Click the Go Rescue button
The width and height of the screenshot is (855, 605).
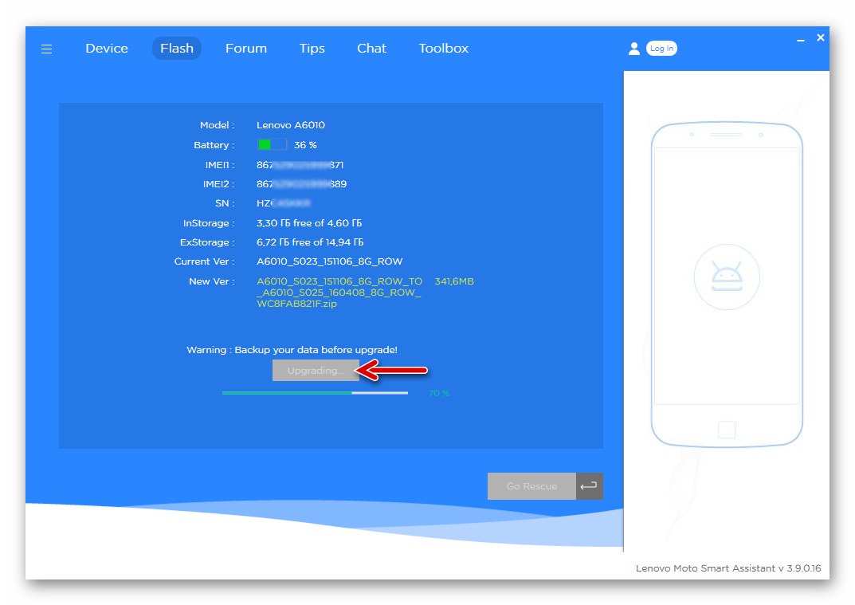pyautogui.click(x=531, y=486)
